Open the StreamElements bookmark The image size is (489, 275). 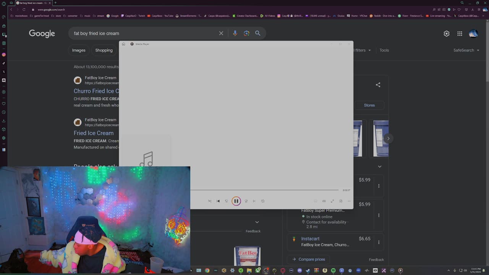(x=189, y=16)
